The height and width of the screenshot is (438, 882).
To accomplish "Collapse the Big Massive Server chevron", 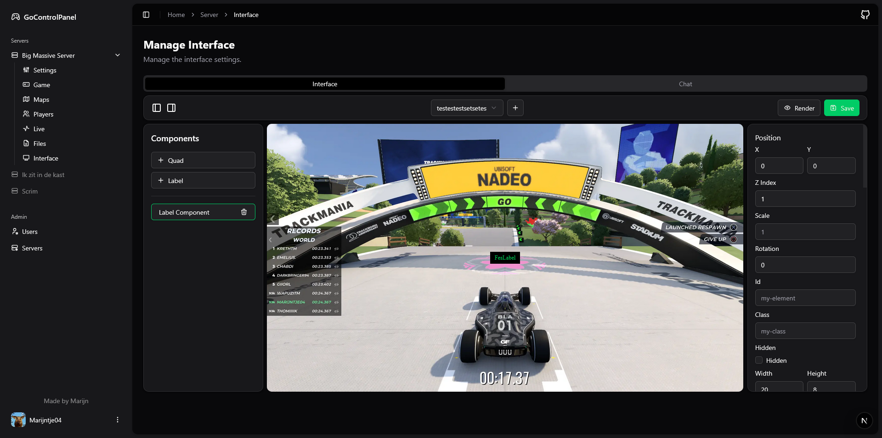I will point(118,55).
